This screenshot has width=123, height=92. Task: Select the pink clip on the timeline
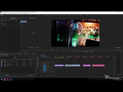[98, 65]
